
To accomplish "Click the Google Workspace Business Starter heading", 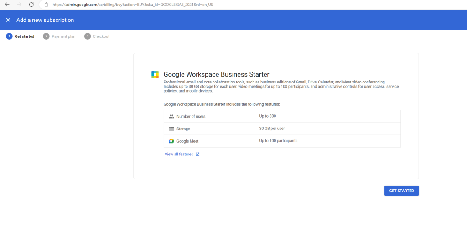I will click(x=217, y=74).
